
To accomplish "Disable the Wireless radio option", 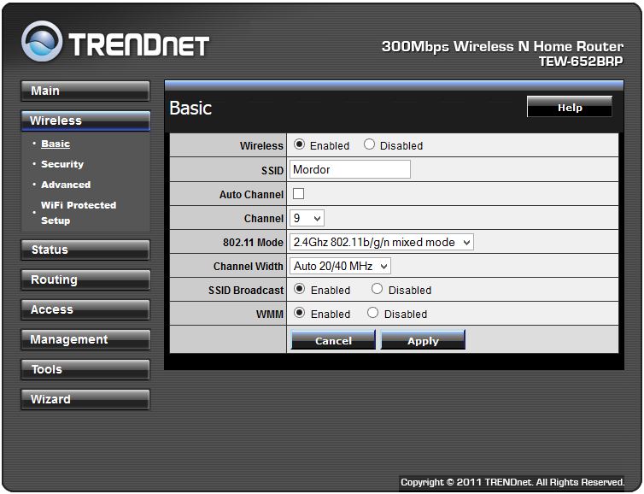I will [x=369, y=145].
